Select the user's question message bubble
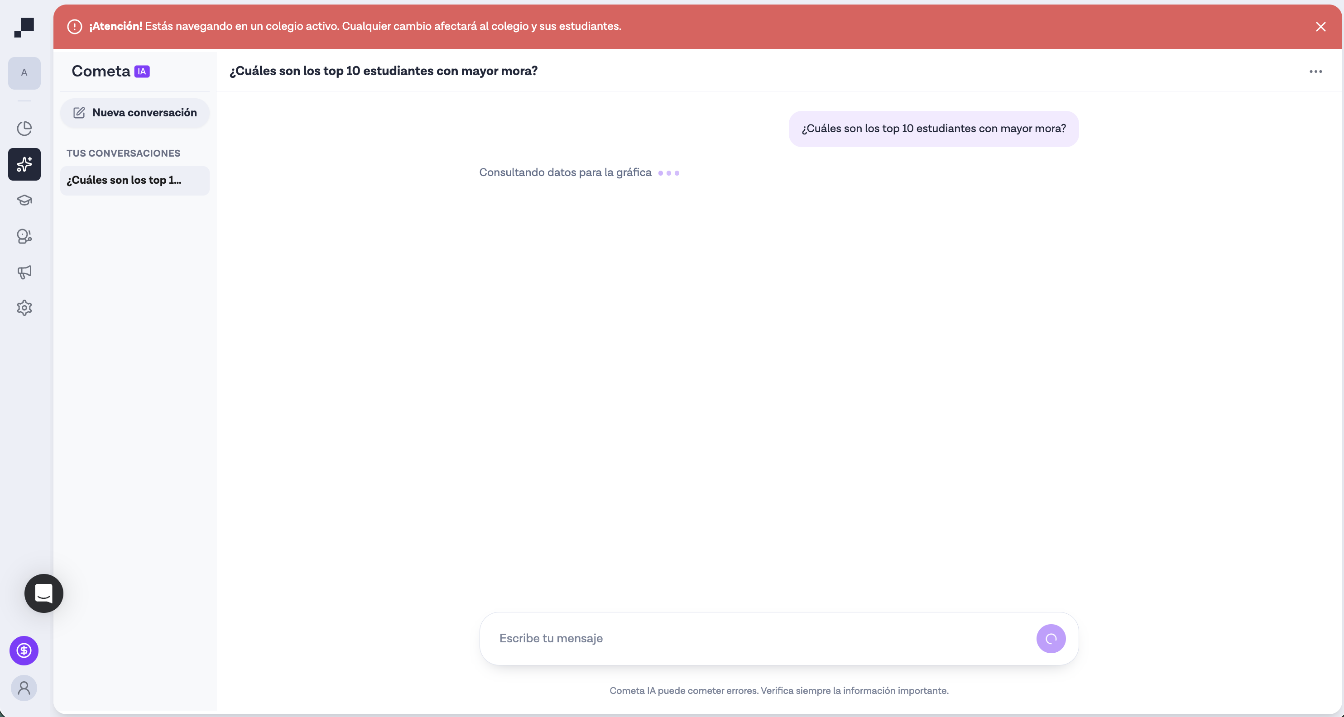 (x=933, y=128)
